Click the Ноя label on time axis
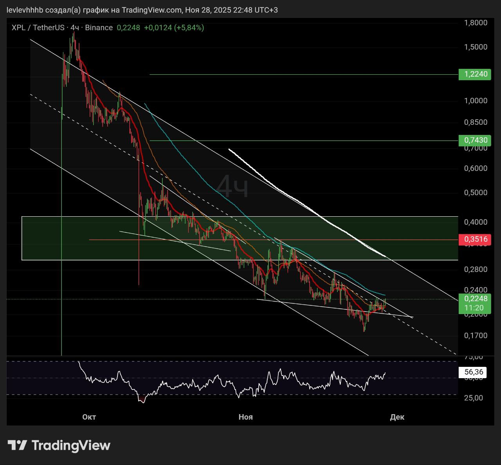This screenshot has height=465, width=501. (x=246, y=417)
